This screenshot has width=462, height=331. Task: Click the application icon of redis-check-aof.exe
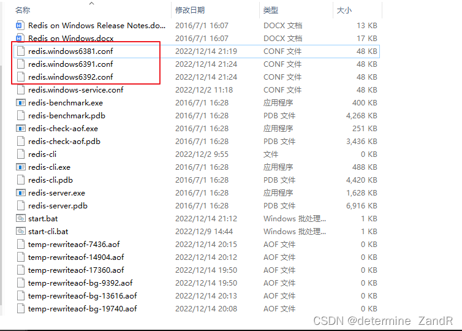(x=21, y=129)
